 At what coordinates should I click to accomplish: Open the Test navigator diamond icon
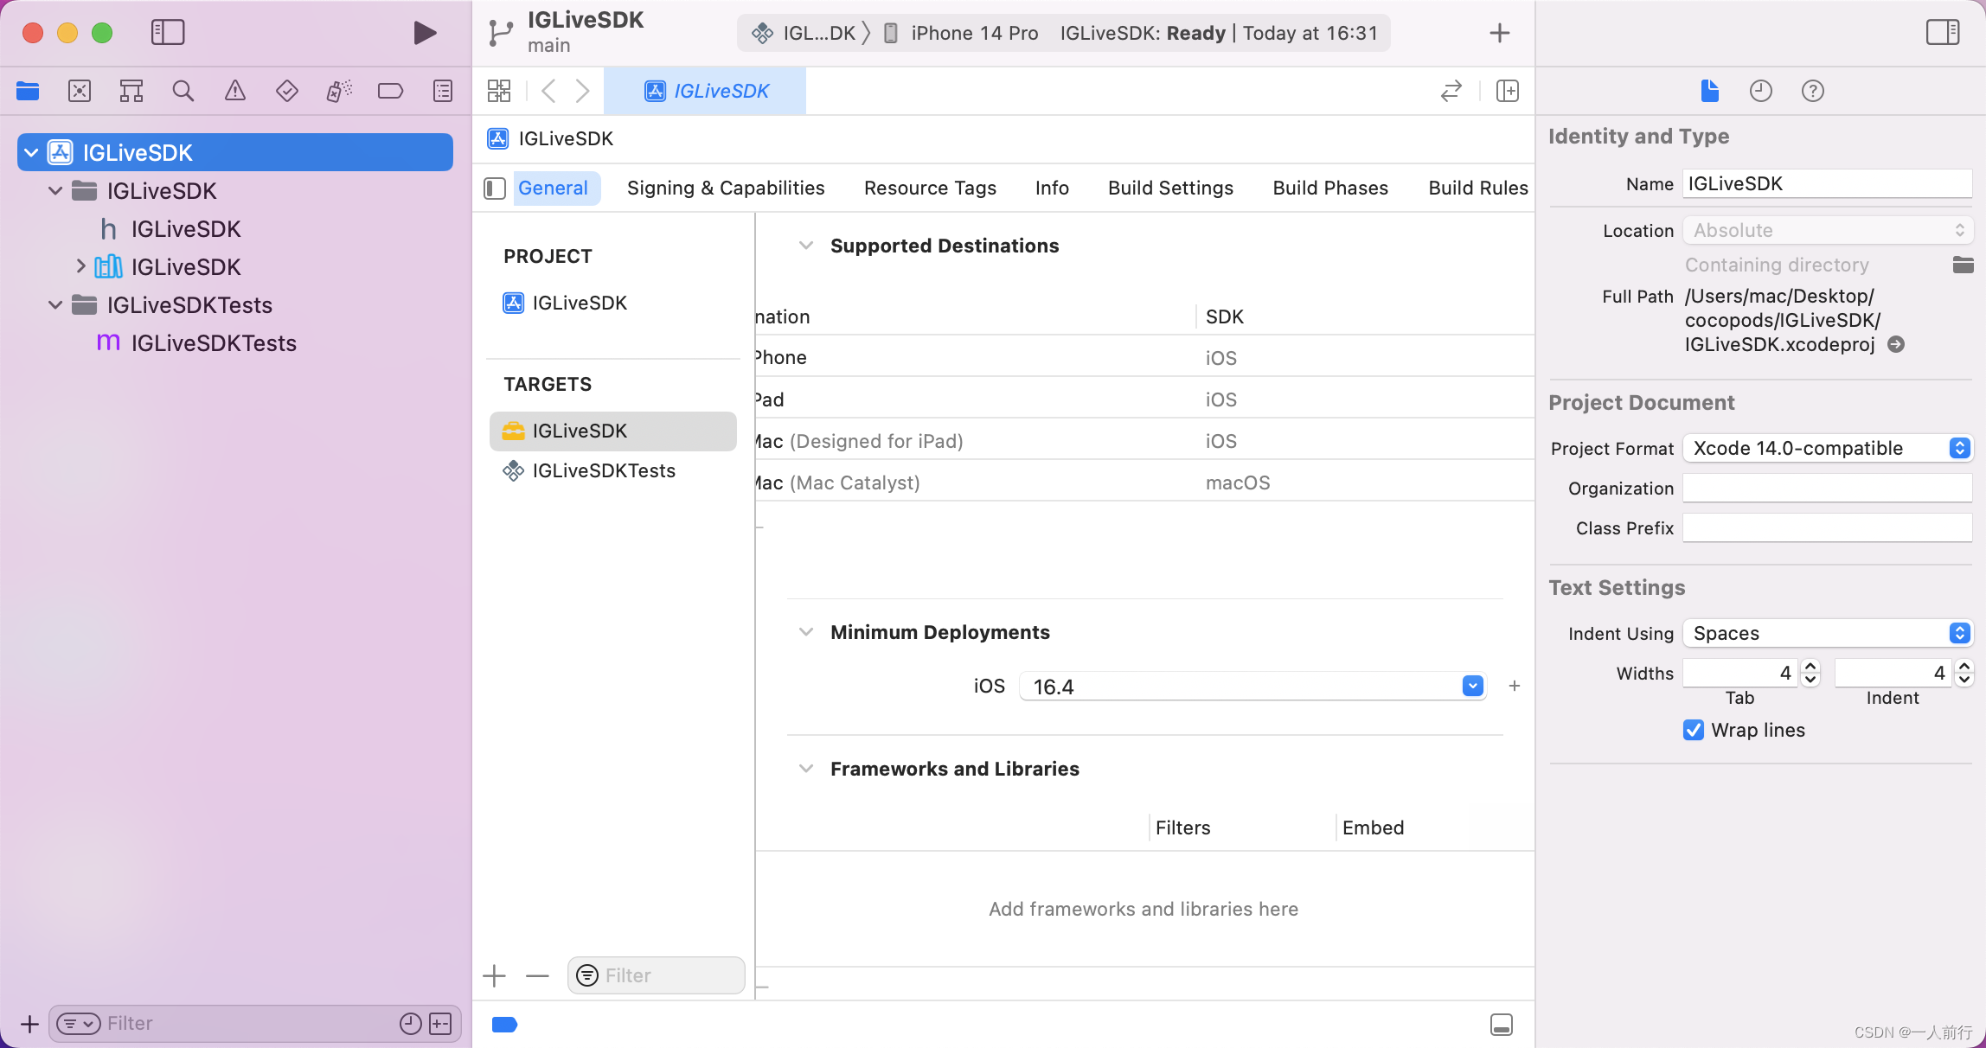(x=287, y=91)
